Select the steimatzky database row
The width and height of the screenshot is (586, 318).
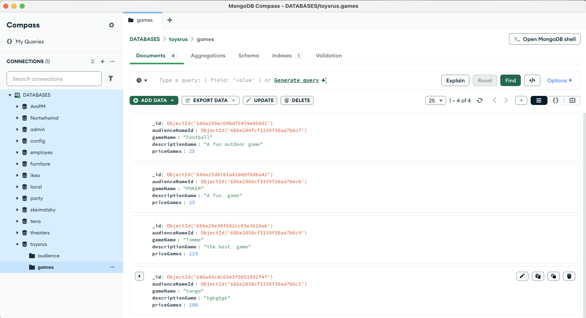(x=62, y=210)
